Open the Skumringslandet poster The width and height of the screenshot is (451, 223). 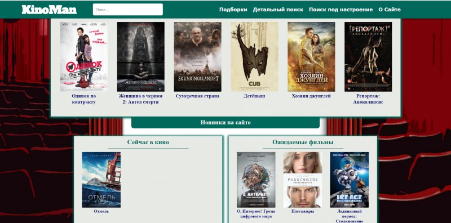[198, 57]
